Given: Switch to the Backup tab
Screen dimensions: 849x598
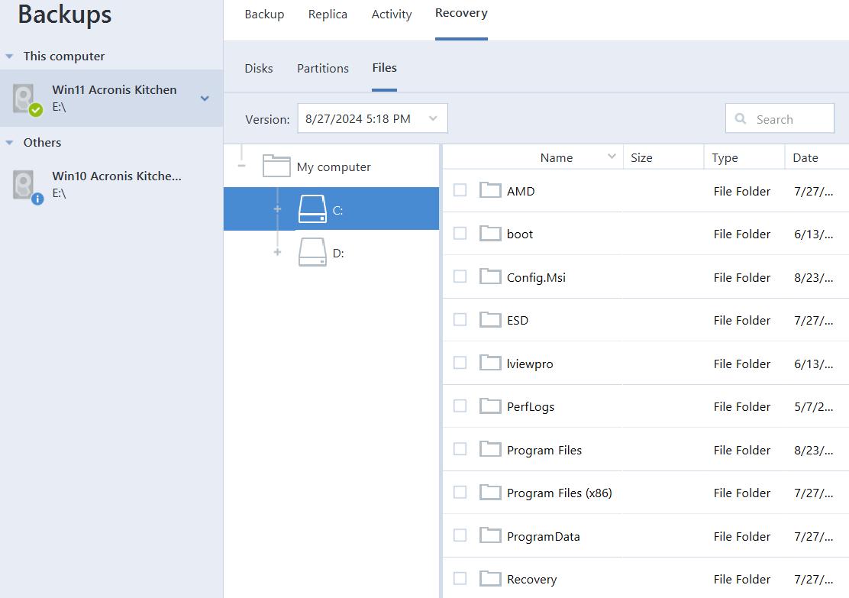Looking at the screenshot, I should [264, 15].
